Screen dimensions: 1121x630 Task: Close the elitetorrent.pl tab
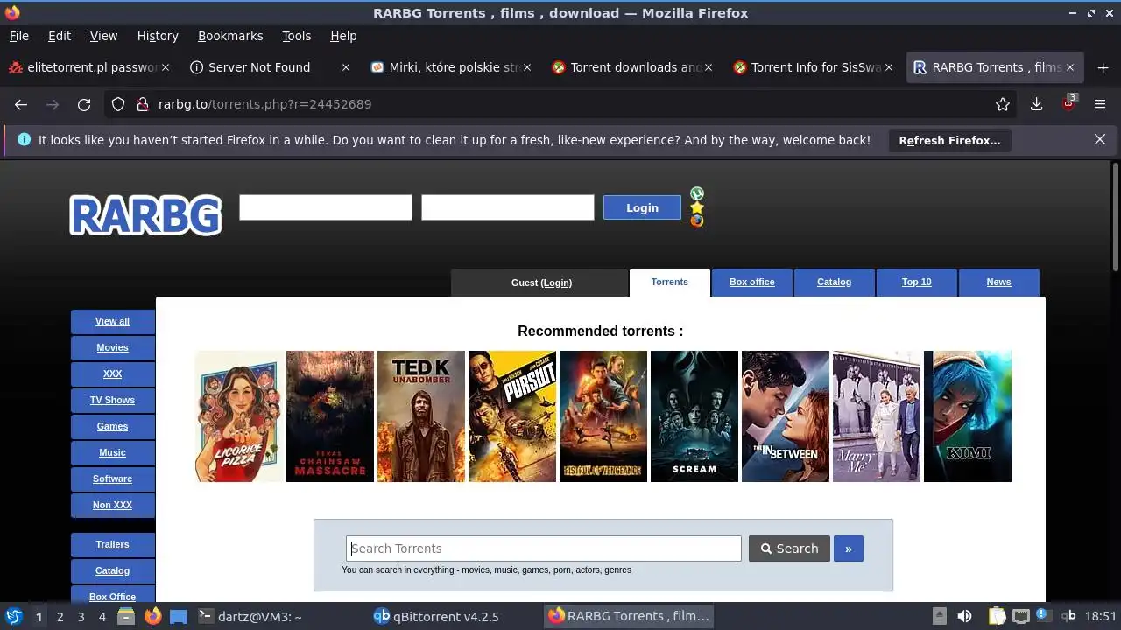pos(166,67)
